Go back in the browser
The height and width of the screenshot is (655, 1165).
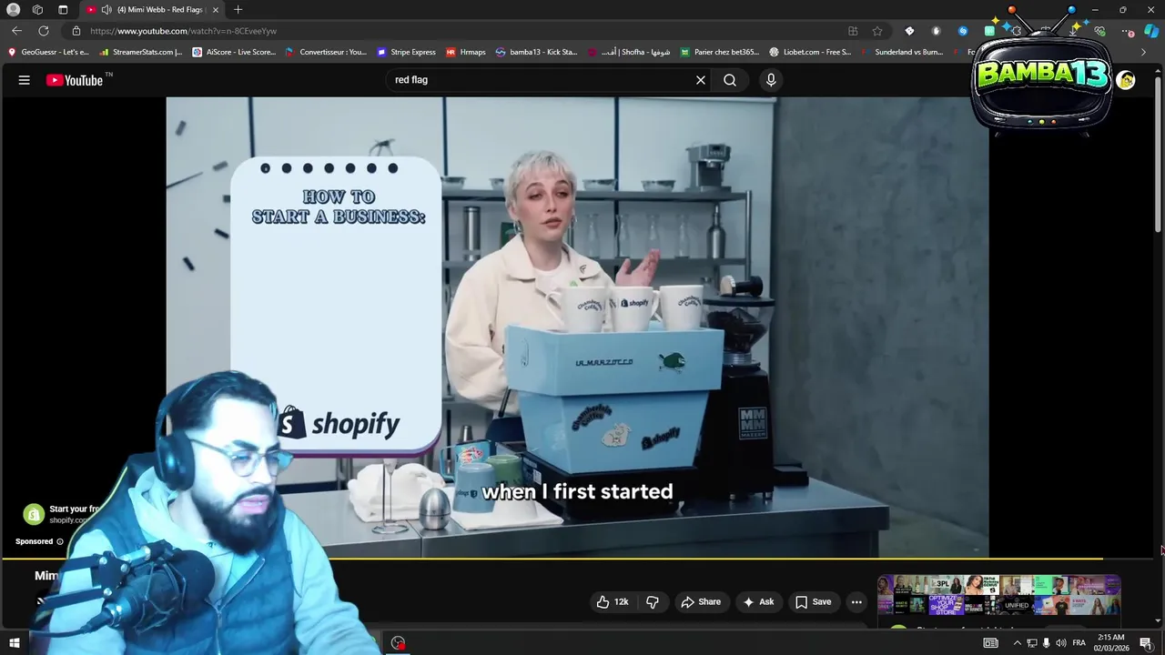tap(16, 30)
